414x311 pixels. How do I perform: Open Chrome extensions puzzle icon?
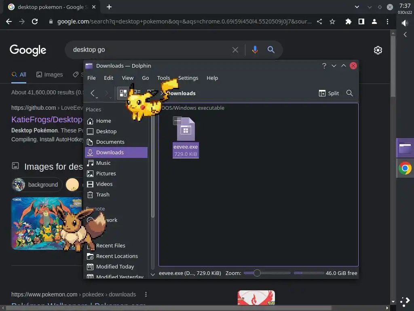tap(348, 21)
